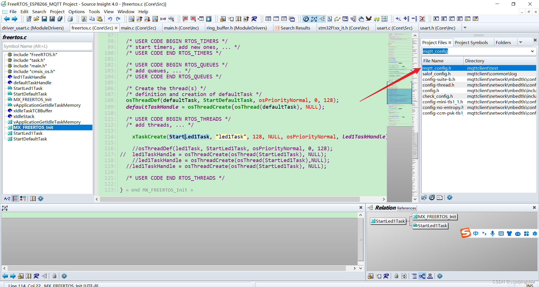Toggle Context Window toolbar button
This screenshot has width=539, height=287.
click(x=314, y=19)
